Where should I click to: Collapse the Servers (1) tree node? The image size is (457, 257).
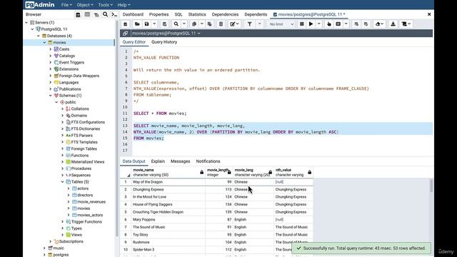click(26, 22)
